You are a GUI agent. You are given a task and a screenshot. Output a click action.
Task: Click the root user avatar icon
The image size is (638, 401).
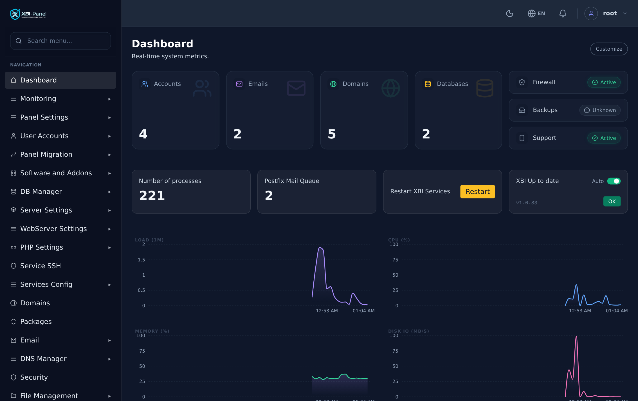pos(591,13)
